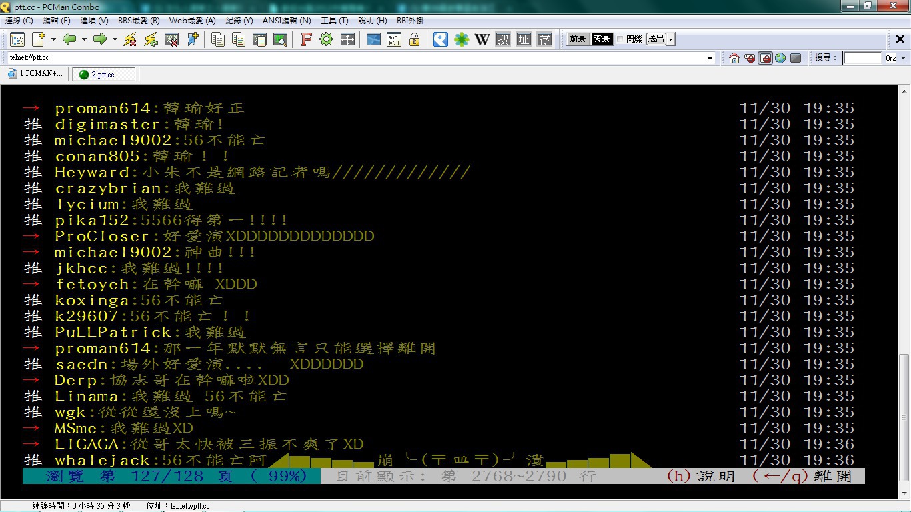Click the (h)說明 help text

[x=700, y=476]
